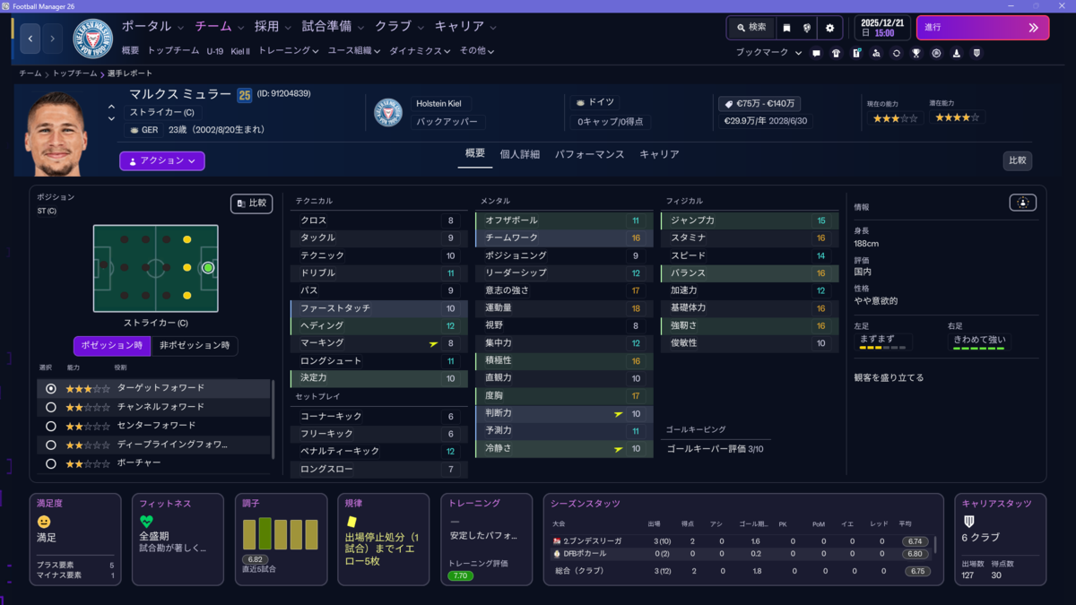Go to next player with down chevron
This screenshot has width=1076, height=605.
tap(111, 118)
